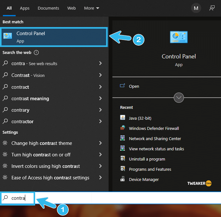Click the M account avatar

coord(196,8)
